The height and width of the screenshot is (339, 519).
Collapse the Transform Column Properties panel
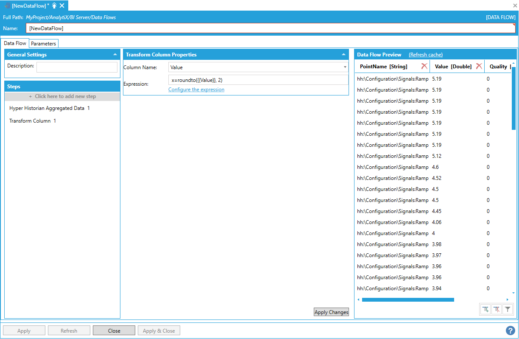[343, 55]
